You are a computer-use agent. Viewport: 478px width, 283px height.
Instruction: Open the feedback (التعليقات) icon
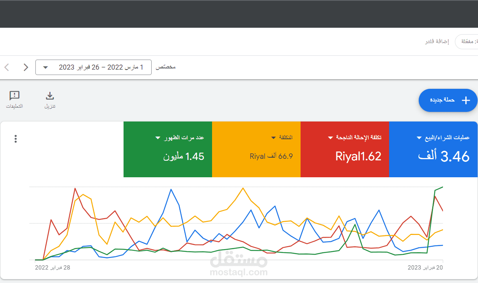[15, 96]
